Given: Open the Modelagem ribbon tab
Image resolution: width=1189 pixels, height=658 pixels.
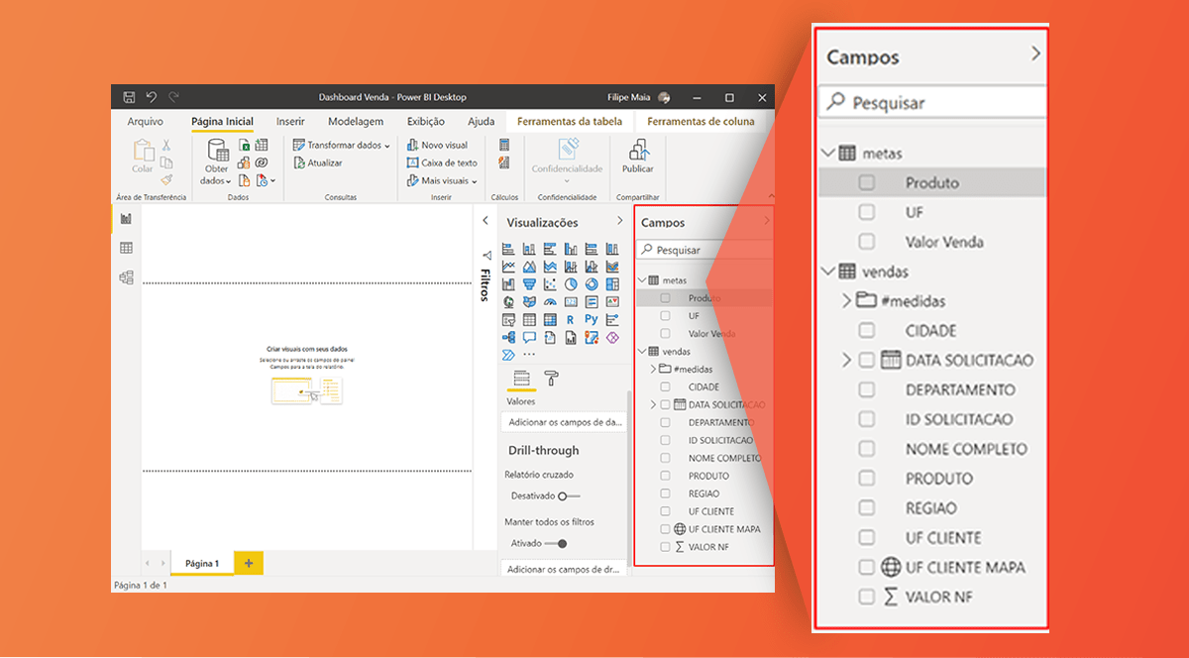Looking at the screenshot, I should point(355,121).
